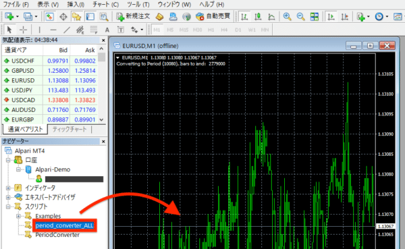Select the Fibonacci retracement tool
405x249 pixels.
click(x=94, y=30)
